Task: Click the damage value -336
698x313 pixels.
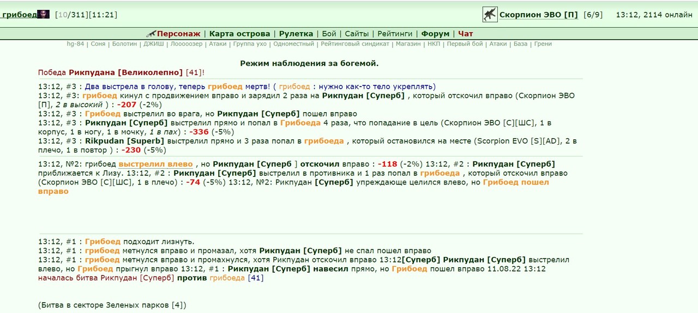Action: click(x=199, y=132)
